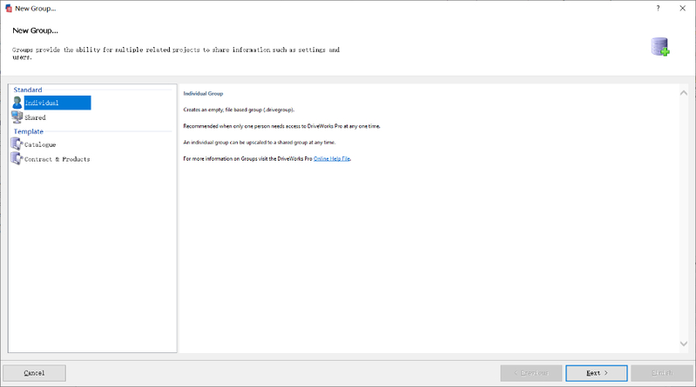Click the database group icon in header
Image resolution: width=696 pixels, height=387 pixels.
(x=660, y=47)
